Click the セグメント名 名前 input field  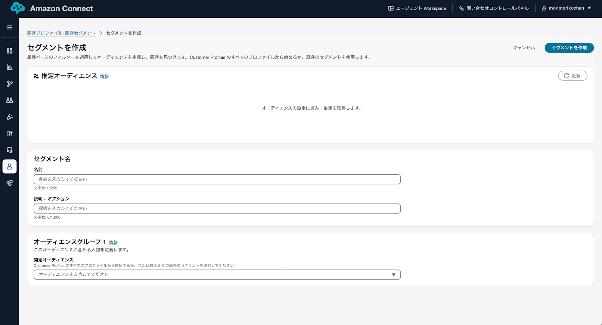pos(217,179)
